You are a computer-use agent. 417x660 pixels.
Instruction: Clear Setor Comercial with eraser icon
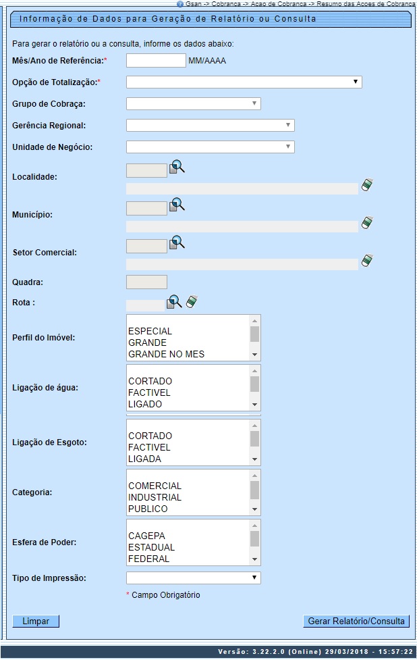point(366,261)
